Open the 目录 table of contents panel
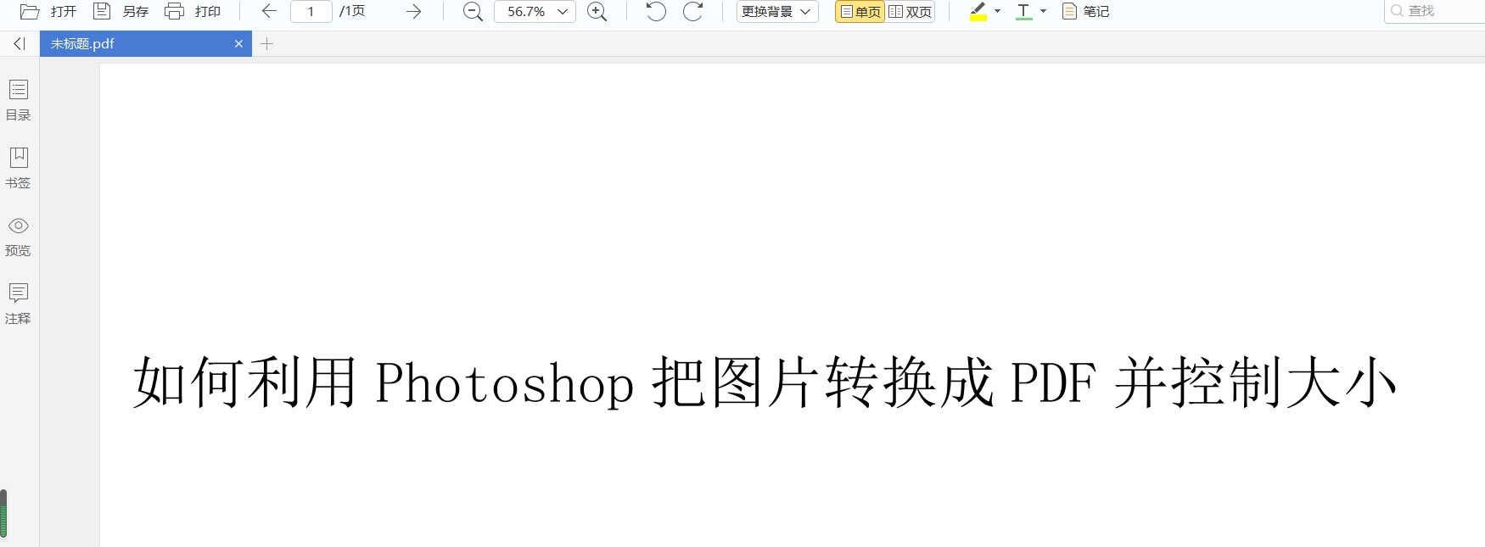Screen dimensions: 1485x547 coord(19,101)
